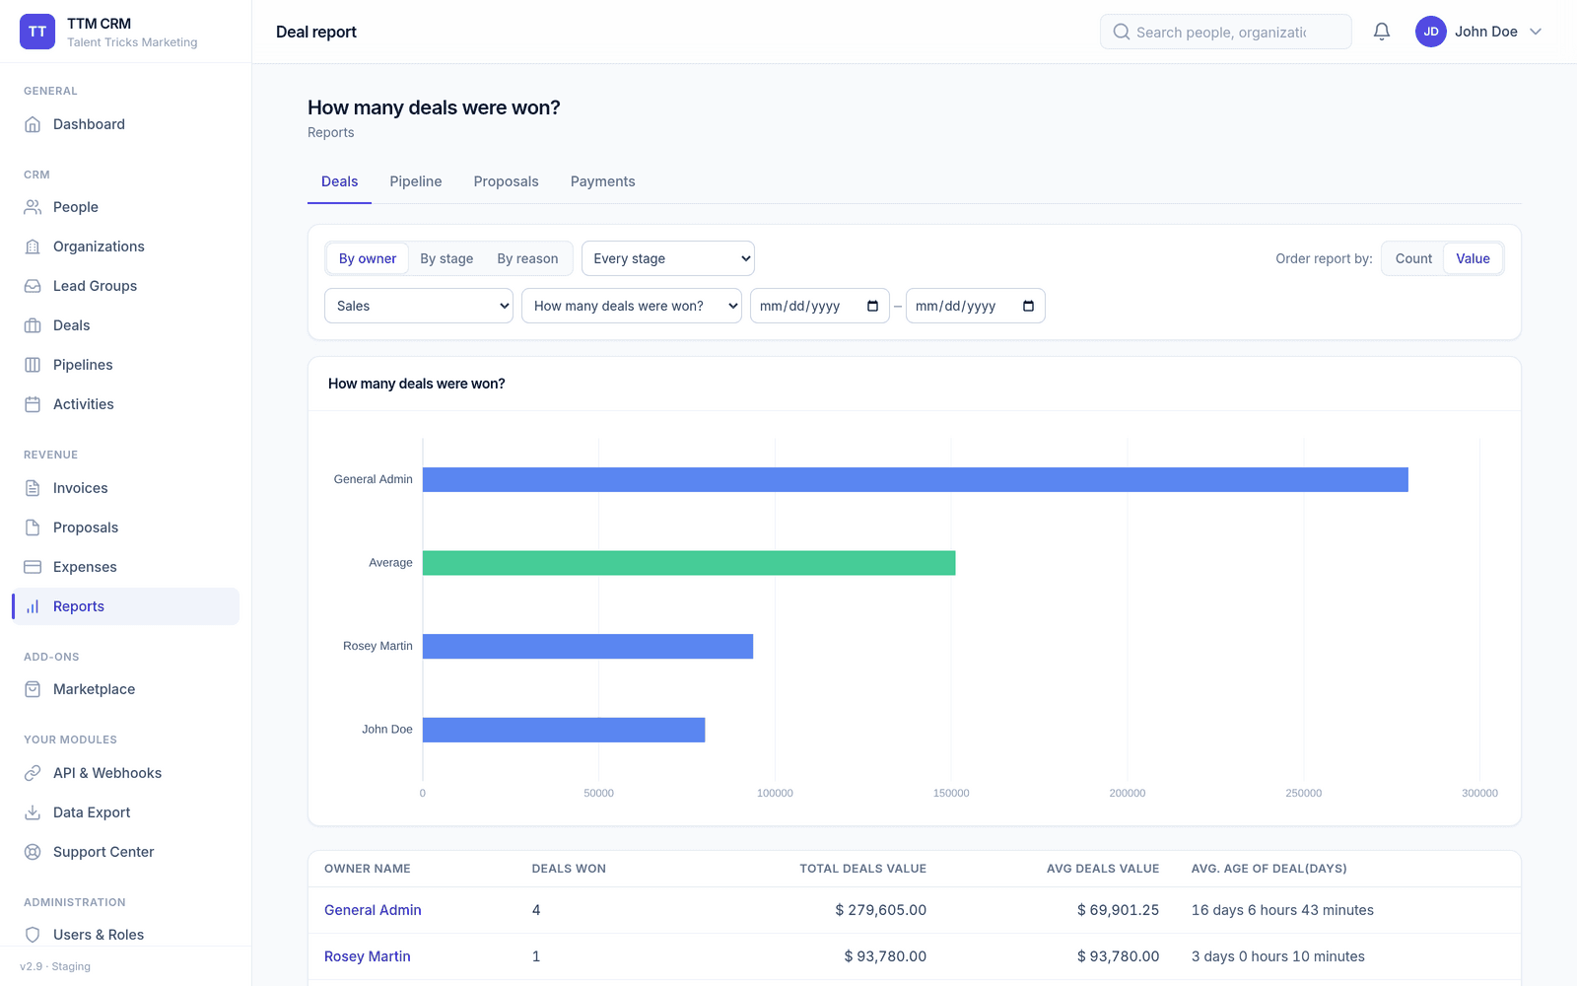
Task: Open start date calendar picker icon
Action: click(872, 306)
